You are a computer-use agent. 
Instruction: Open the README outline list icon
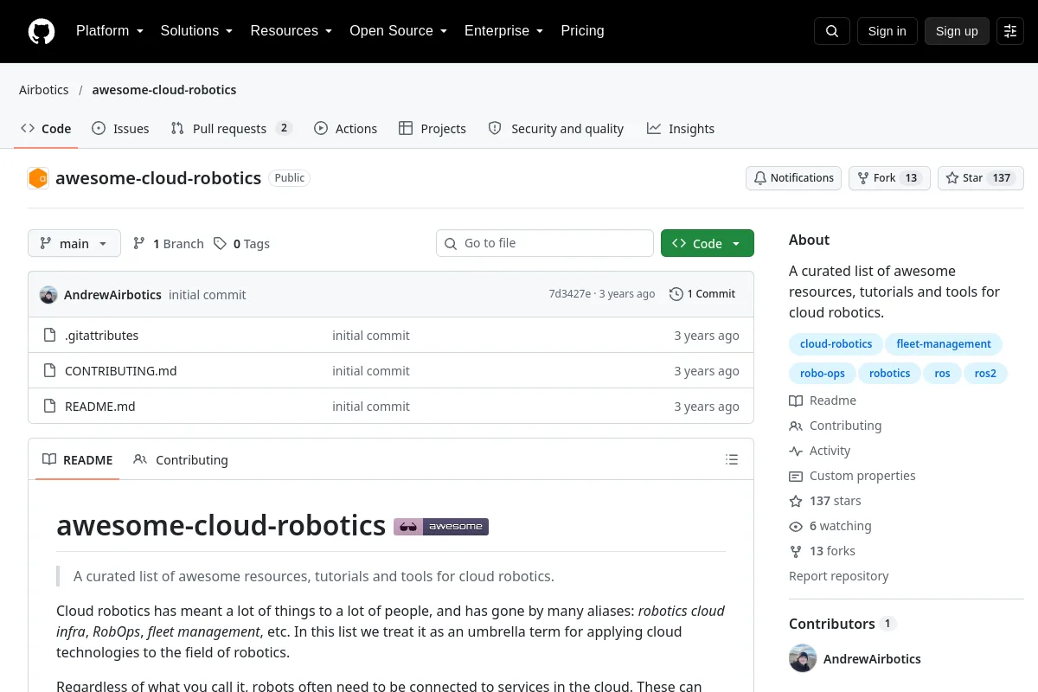tap(732, 460)
